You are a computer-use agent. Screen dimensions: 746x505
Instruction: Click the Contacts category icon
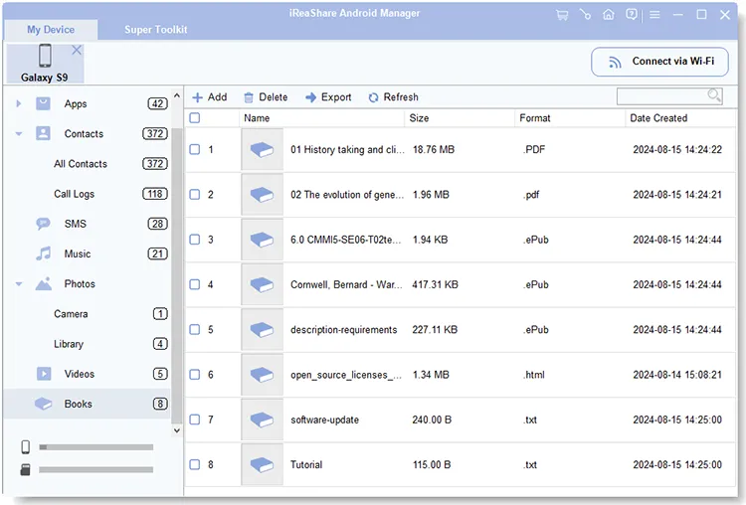coord(44,133)
